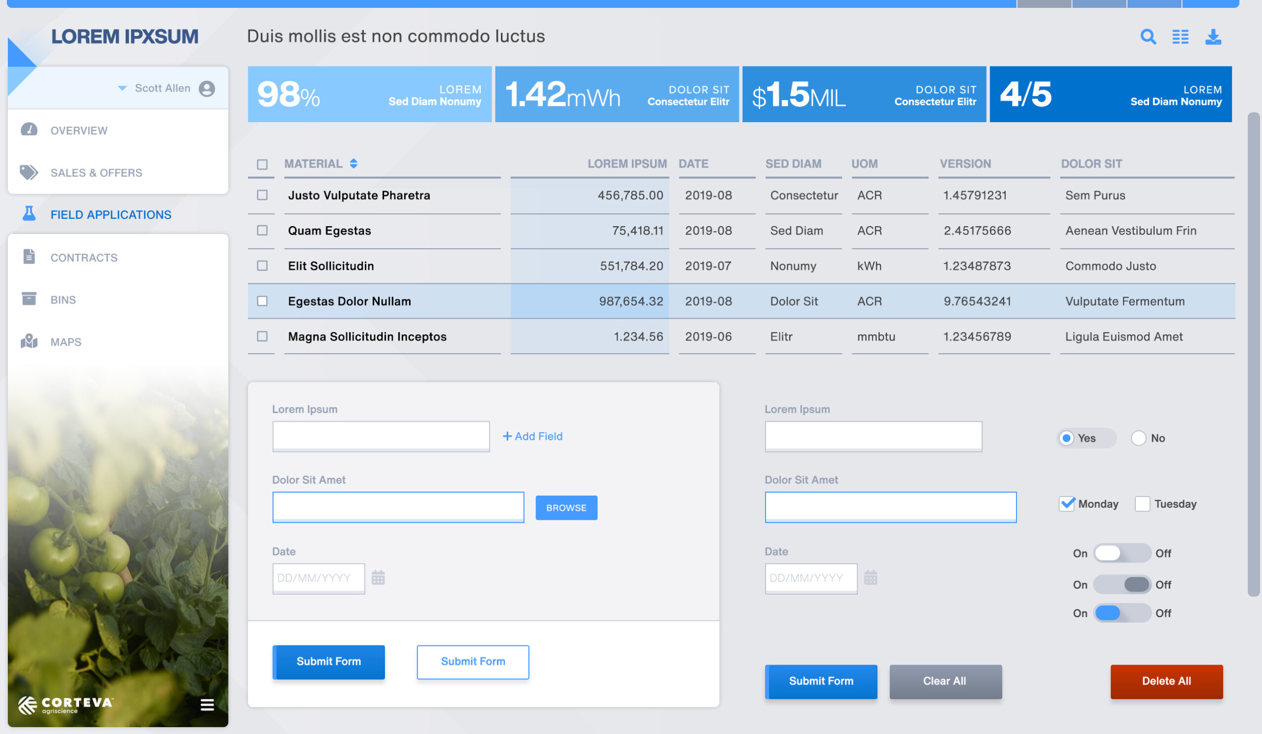Click the Maps marker icon

pyautogui.click(x=29, y=341)
